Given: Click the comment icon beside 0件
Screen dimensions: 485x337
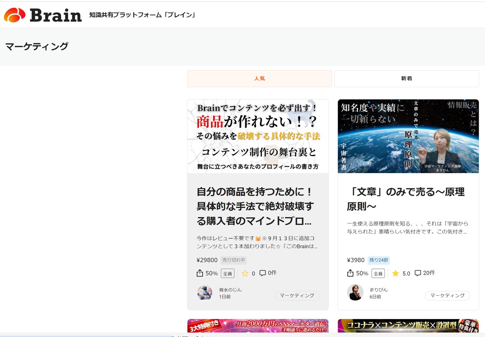Looking at the screenshot, I should [x=263, y=273].
